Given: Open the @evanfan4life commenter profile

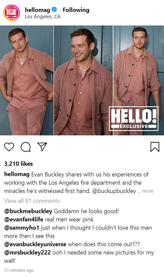Looking at the screenshot, I should tap(24, 220).
